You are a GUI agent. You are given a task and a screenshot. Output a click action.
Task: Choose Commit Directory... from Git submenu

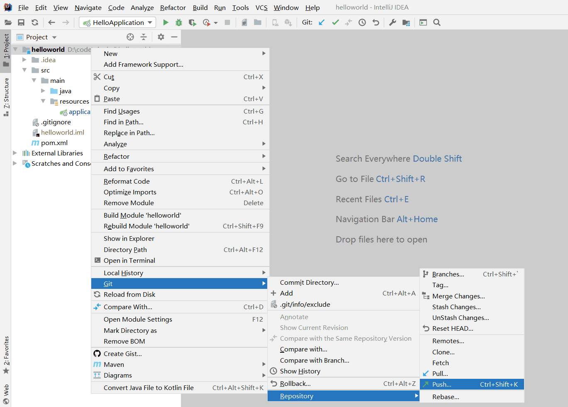pos(309,282)
